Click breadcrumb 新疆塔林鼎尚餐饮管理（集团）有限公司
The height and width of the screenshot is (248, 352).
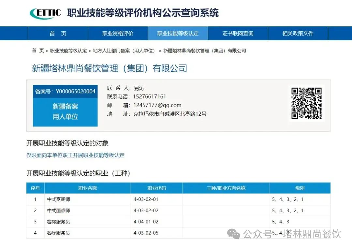[204, 51]
